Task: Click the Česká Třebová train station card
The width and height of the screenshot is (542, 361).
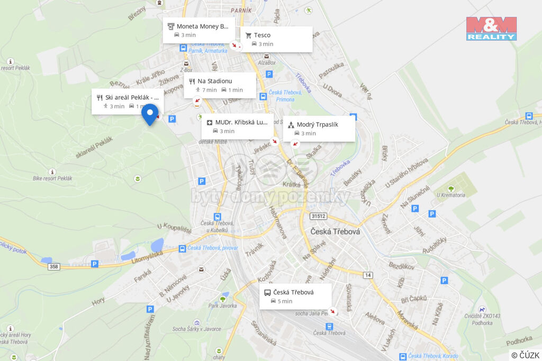Action: [295, 297]
